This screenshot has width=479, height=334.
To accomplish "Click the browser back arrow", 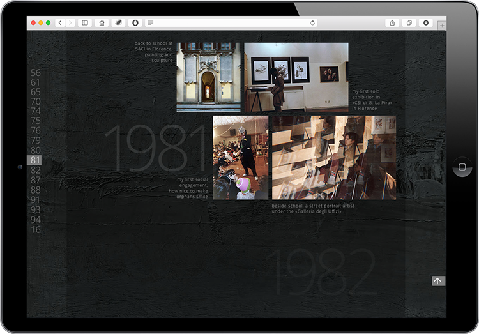I will click(x=60, y=23).
